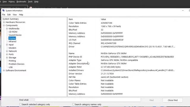Select the 1360 x 768 x 59 hertz value
The height and width of the screenshot is (107, 190).
click(x=111, y=26)
